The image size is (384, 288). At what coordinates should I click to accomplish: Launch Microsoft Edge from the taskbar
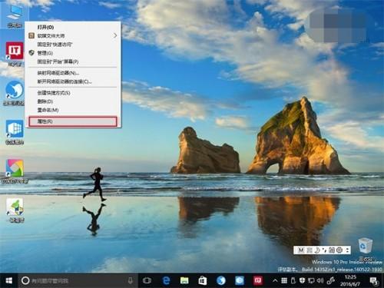tap(166, 281)
